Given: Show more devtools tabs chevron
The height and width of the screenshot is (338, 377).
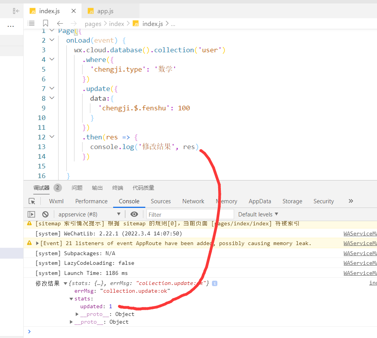Looking at the screenshot, I should click(x=351, y=201).
